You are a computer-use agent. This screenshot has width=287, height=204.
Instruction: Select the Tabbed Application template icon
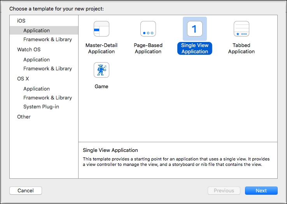coord(241,29)
